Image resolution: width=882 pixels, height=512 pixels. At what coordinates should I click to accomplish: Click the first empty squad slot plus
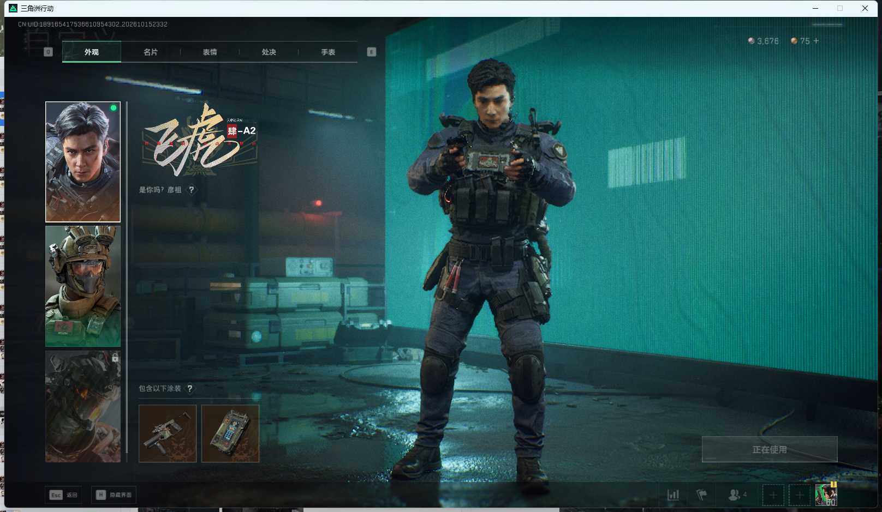tap(773, 495)
